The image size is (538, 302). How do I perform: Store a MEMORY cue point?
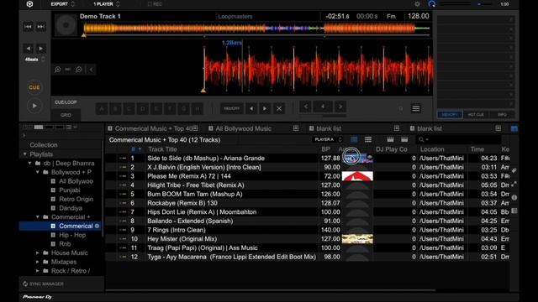tap(232, 108)
